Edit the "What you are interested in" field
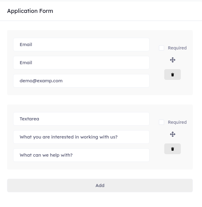The width and height of the screenshot is (202, 207). pos(81,137)
